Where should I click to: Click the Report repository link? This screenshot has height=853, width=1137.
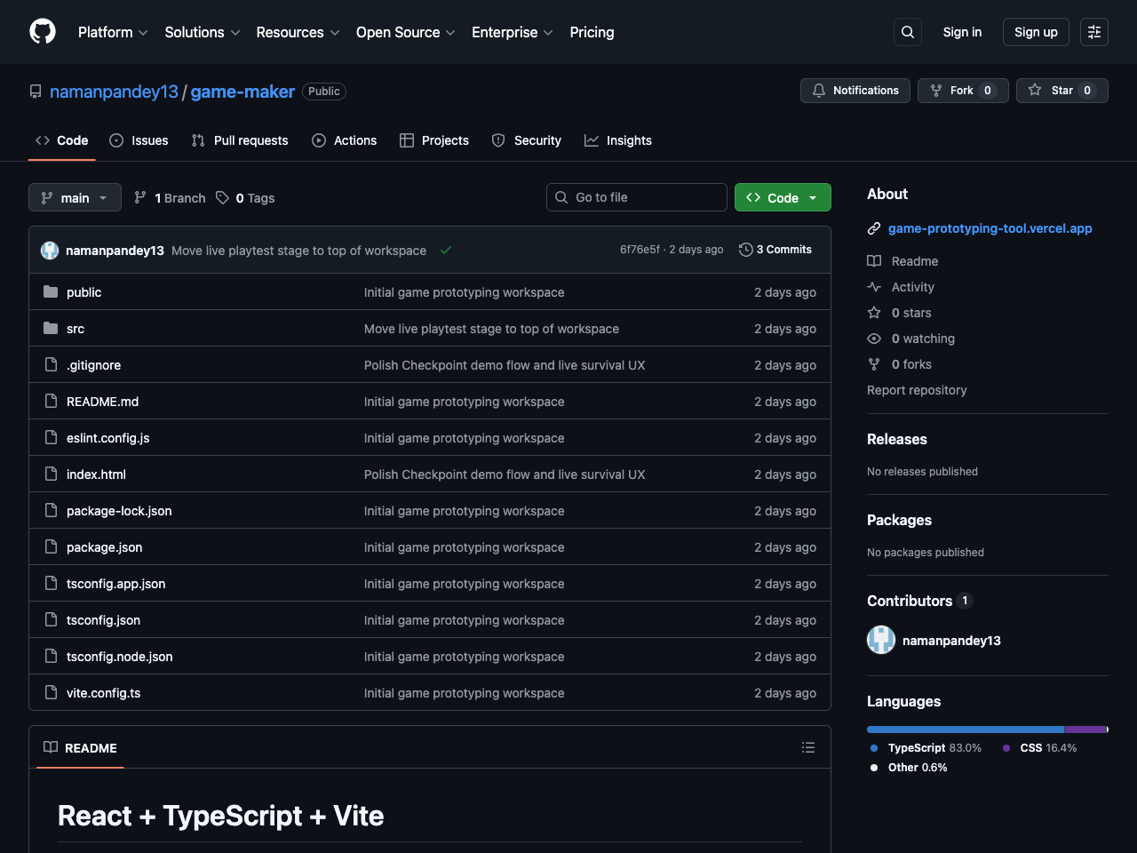917,390
